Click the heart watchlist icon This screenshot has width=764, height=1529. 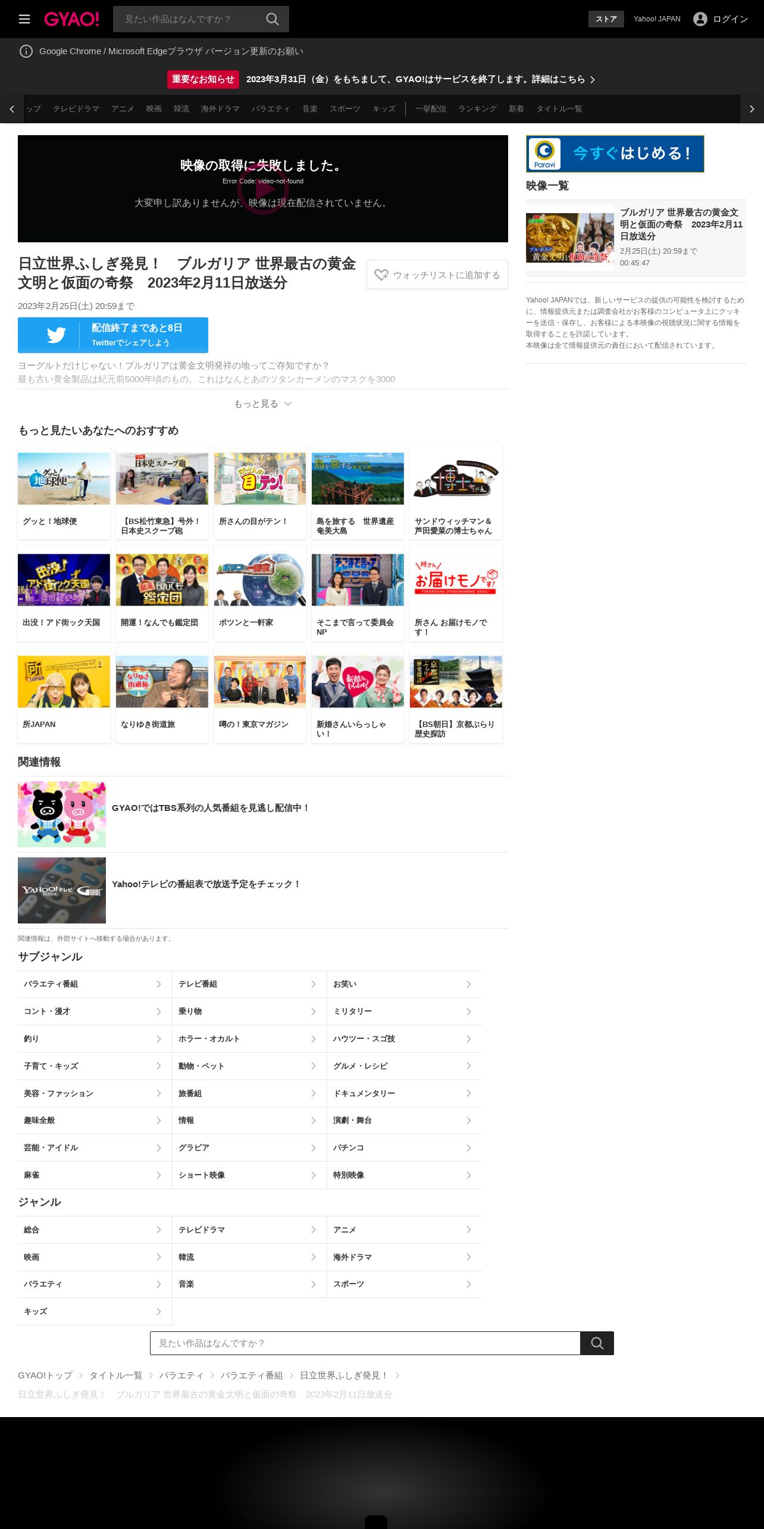tap(381, 275)
